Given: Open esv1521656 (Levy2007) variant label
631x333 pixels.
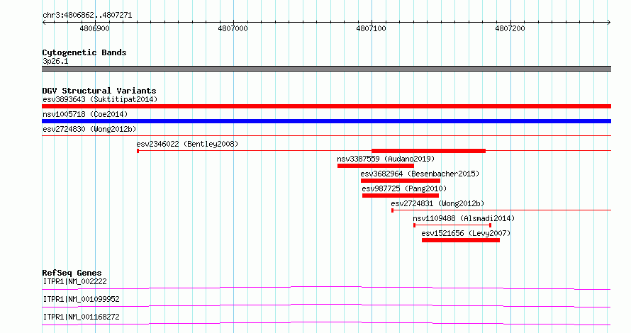Looking at the screenshot, I should pyautogui.click(x=466, y=233).
